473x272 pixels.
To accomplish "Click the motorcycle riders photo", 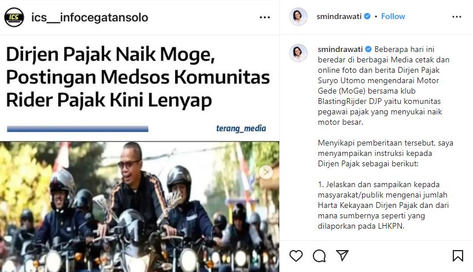I will click(139, 207).
